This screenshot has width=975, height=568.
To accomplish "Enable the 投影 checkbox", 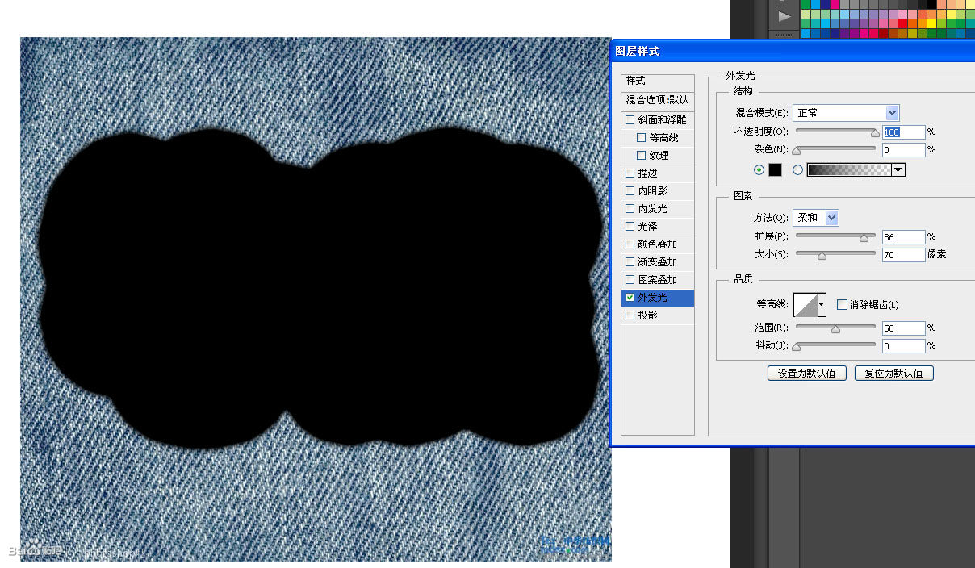I will [x=630, y=315].
